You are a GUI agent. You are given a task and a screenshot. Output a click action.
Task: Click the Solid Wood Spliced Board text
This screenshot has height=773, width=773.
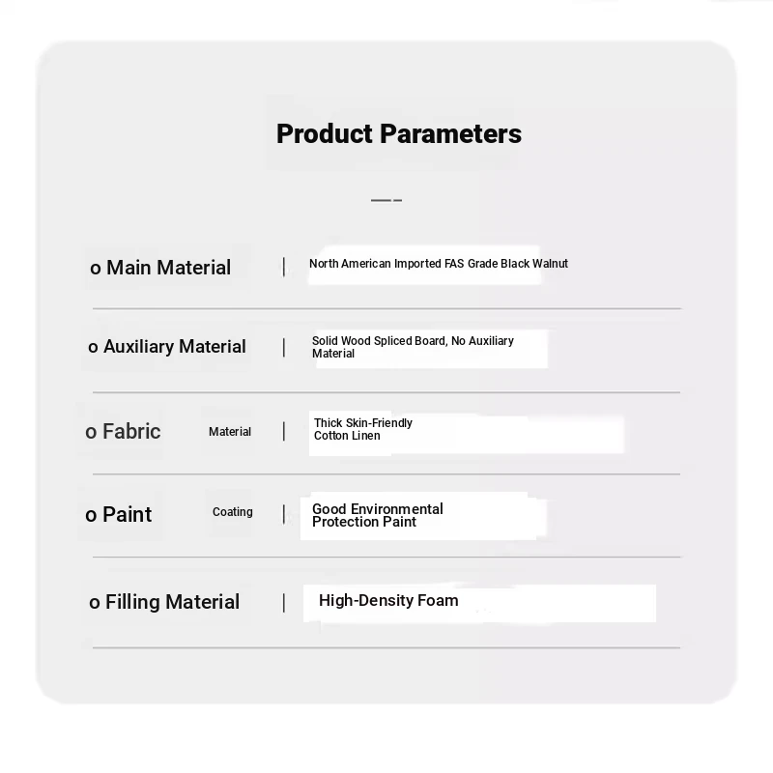tap(413, 347)
